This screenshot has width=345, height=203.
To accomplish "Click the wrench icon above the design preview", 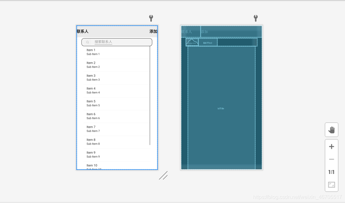I will pos(151,18).
